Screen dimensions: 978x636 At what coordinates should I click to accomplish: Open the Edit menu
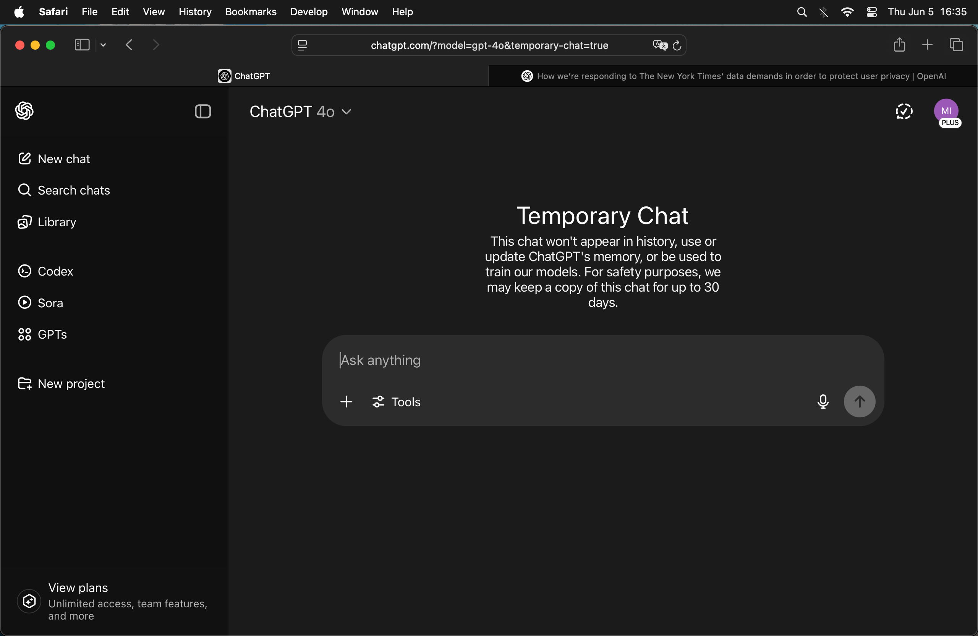point(120,12)
